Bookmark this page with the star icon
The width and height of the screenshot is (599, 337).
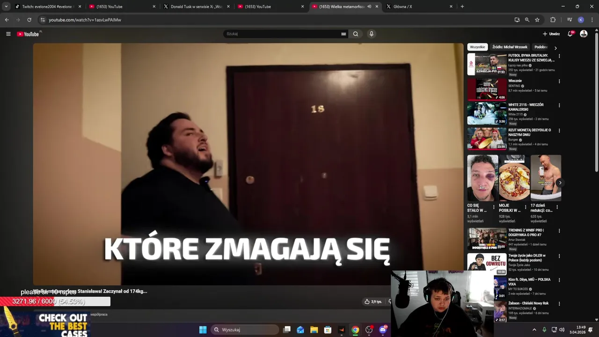537,20
